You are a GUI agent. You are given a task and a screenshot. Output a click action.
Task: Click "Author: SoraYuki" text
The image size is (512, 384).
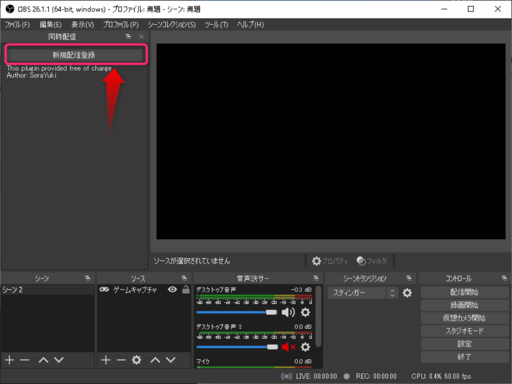tap(31, 75)
